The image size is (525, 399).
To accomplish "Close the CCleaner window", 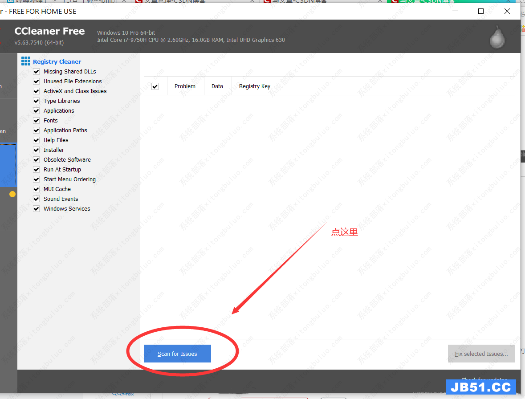I will pyautogui.click(x=507, y=11).
